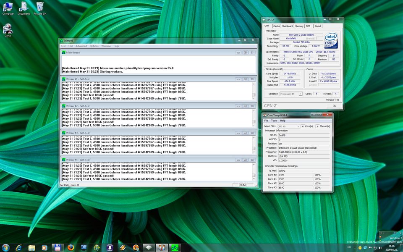Viewport: 403px width, 252px height.
Task: Click the Show desktop strip beside the clock
Action: 401,248
